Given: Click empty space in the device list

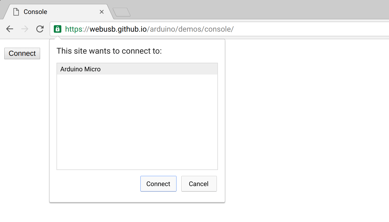Looking at the screenshot, I should [137, 121].
